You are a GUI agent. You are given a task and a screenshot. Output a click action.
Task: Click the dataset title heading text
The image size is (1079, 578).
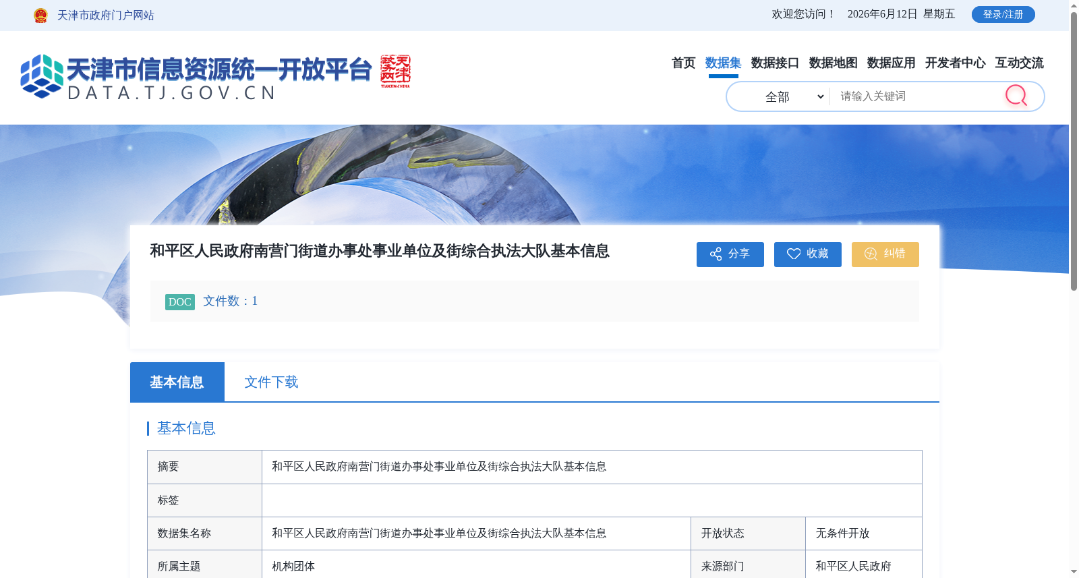point(380,251)
